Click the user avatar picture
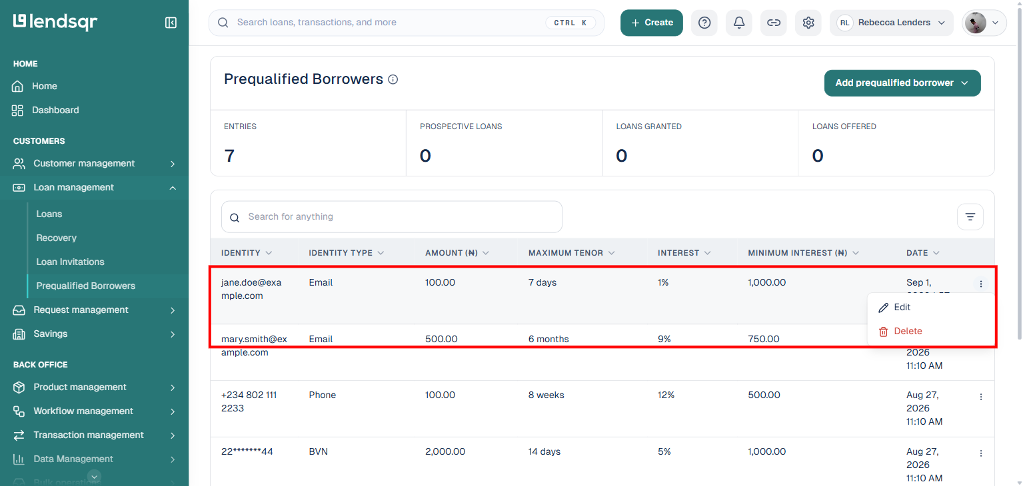Viewport: 1023px width, 486px height. tap(975, 23)
